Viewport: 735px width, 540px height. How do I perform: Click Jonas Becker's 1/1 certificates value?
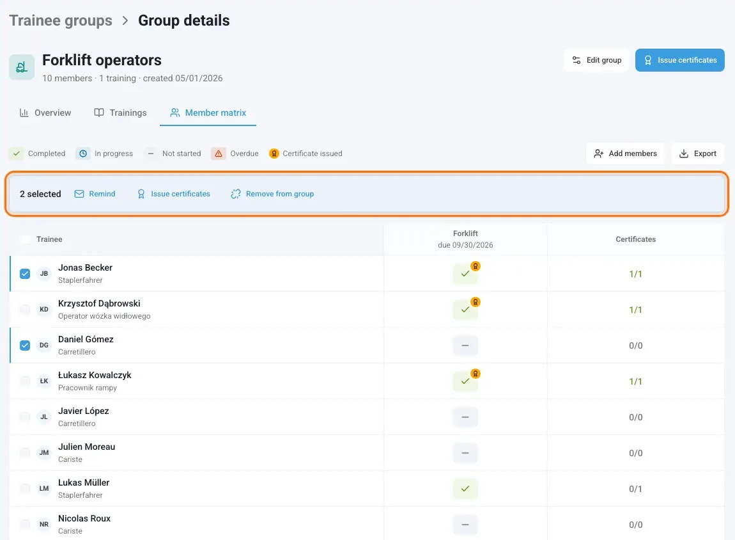point(636,274)
